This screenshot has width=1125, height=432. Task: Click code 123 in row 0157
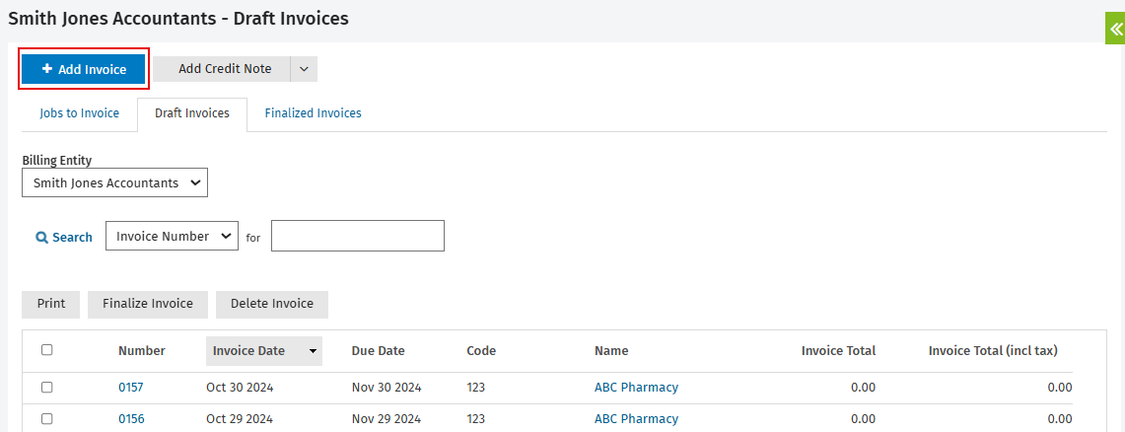click(x=475, y=388)
